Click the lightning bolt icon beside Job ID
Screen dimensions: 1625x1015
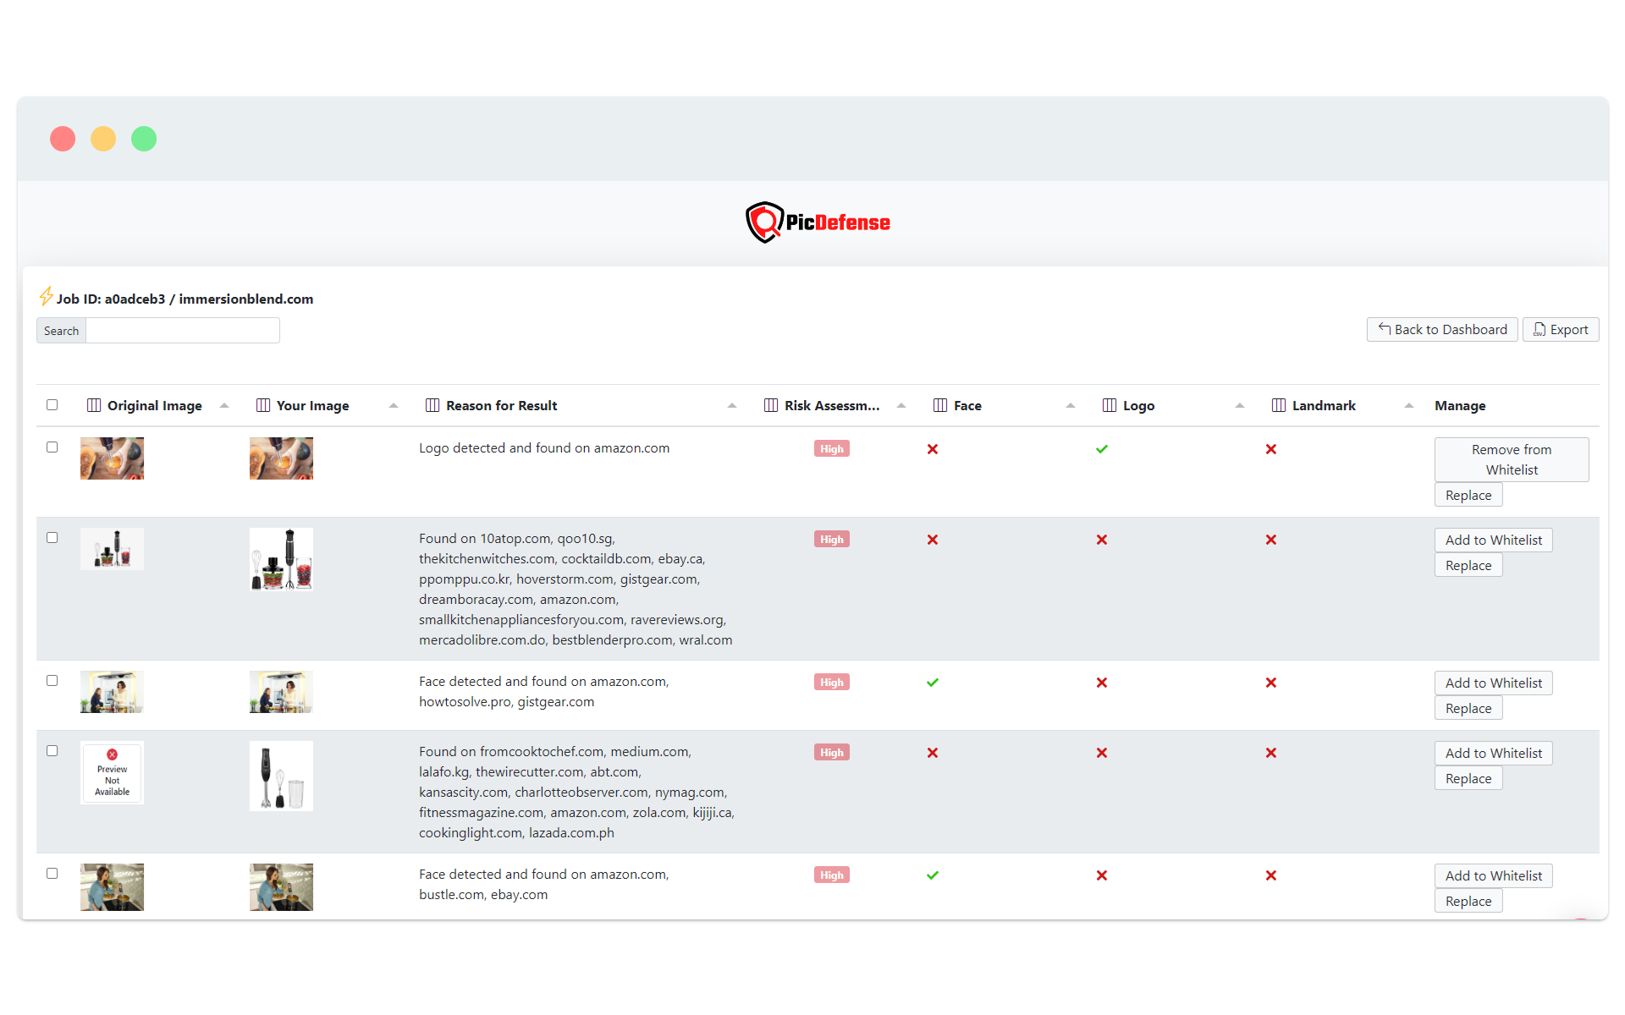coord(47,297)
